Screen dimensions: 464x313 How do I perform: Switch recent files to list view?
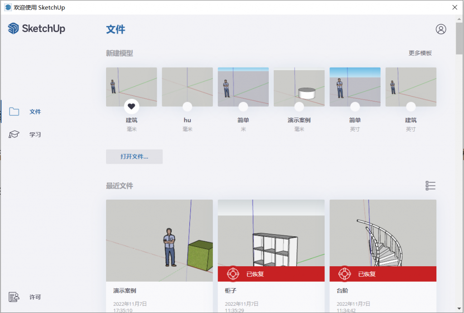tap(430, 185)
